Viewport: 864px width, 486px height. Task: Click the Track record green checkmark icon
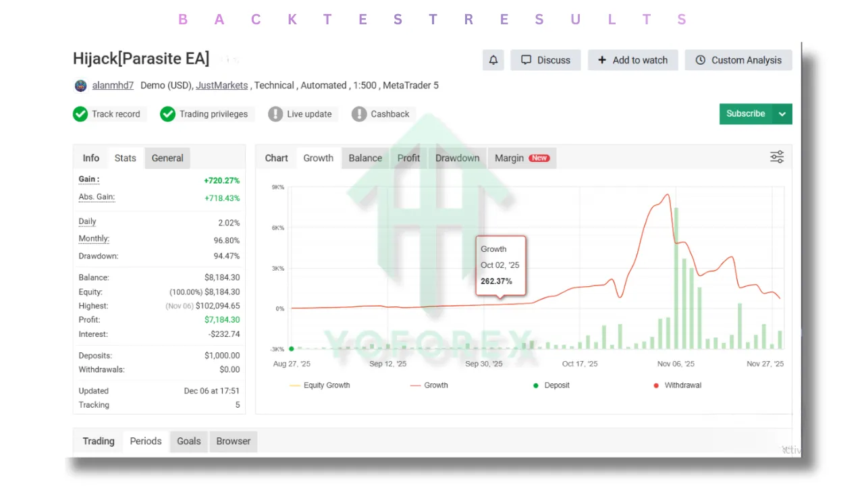(x=80, y=114)
